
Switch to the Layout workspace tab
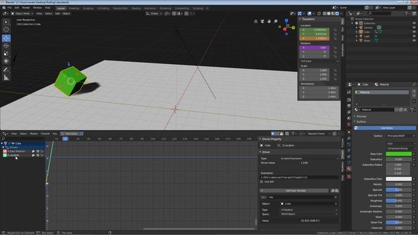click(61, 8)
